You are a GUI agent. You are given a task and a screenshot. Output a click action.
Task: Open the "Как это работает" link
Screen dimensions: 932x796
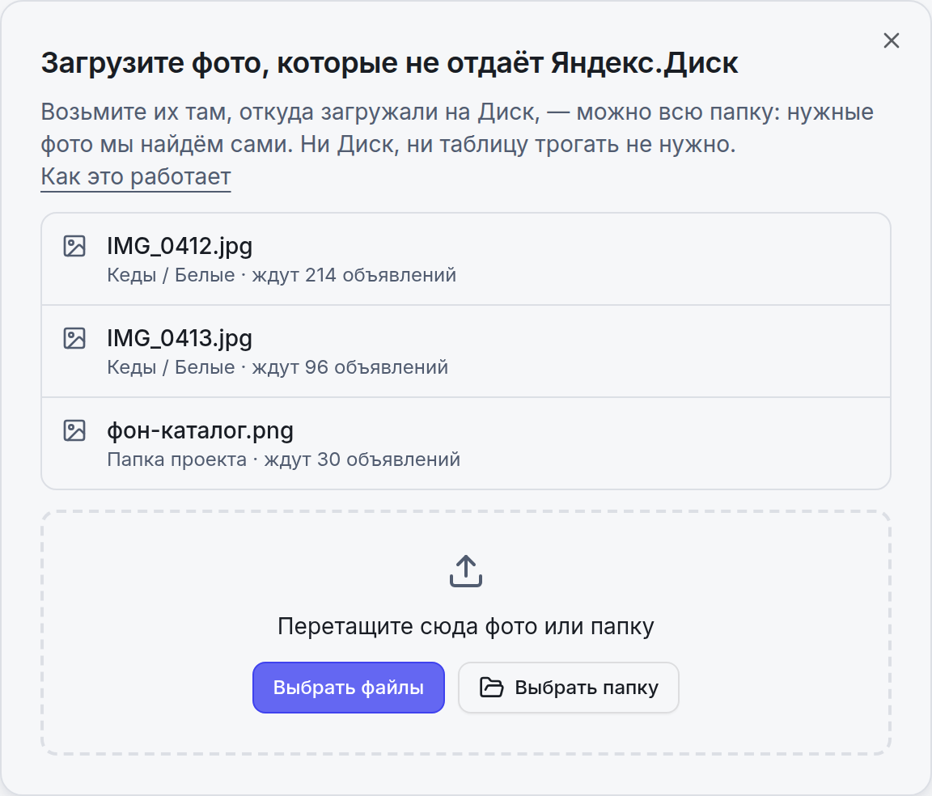[x=136, y=176]
